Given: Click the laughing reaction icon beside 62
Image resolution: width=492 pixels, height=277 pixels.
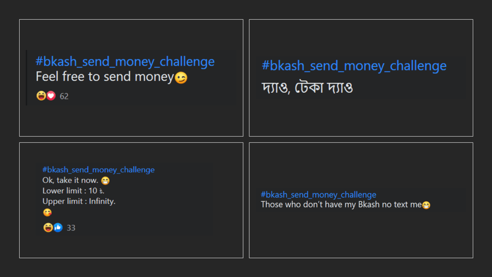Looking at the screenshot, I should pos(41,96).
